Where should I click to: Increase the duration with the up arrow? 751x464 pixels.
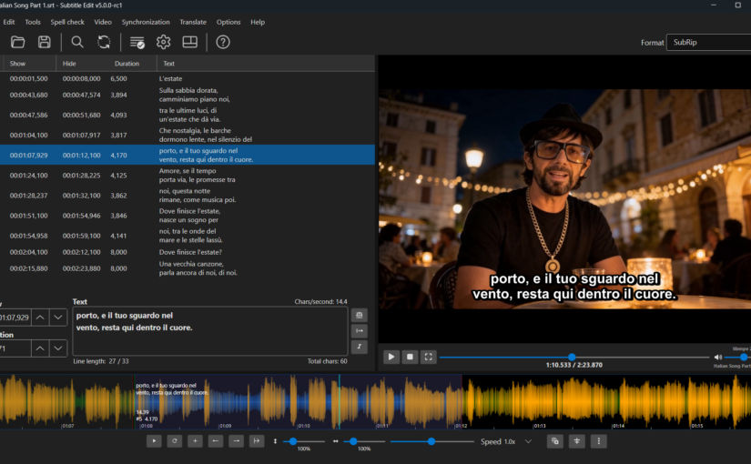40,348
